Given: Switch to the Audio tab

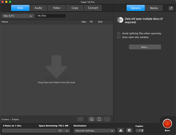Looking at the screenshot, I should [x=38, y=8].
